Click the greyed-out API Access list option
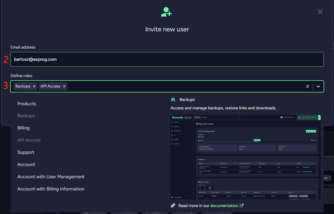This screenshot has height=214, width=334. click(29, 140)
